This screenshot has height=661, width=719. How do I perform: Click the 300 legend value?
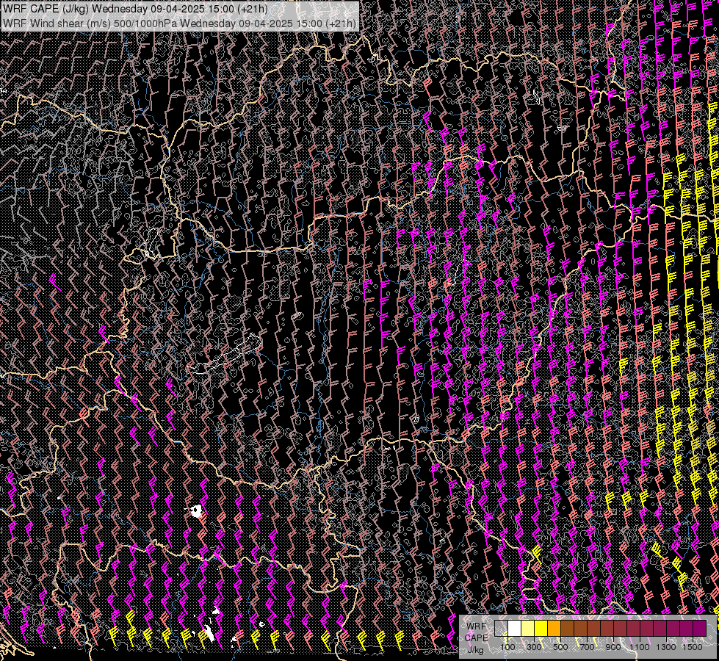534,647
